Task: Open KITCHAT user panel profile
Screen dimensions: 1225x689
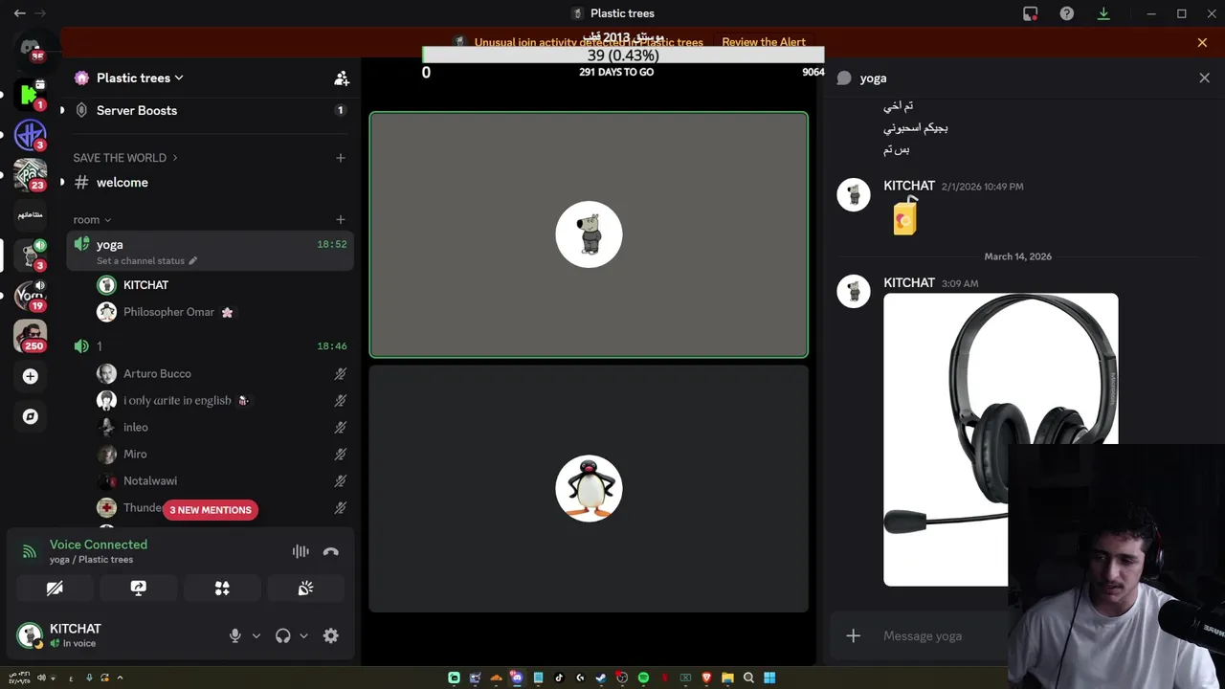Action: pos(62,635)
